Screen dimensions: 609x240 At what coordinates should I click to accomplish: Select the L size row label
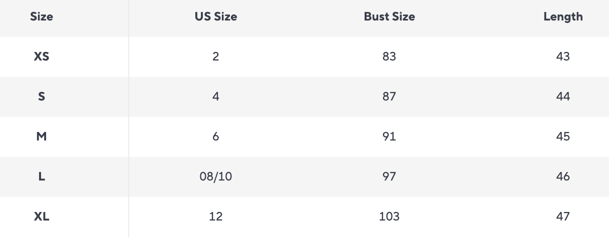click(x=42, y=176)
